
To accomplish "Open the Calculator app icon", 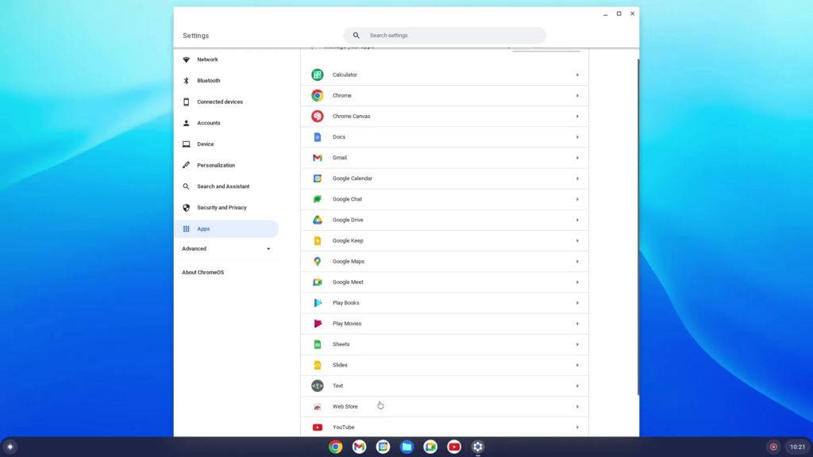I will point(318,75).
